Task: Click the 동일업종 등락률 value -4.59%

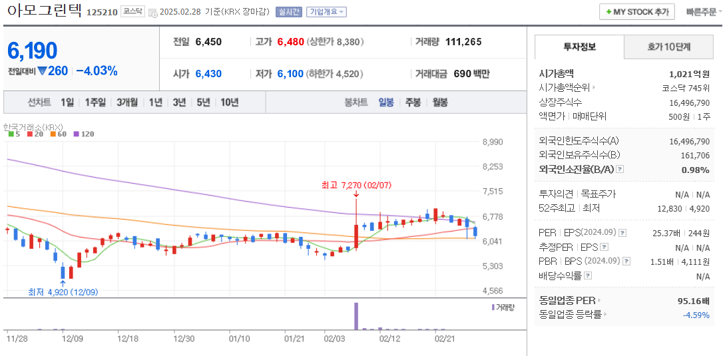Action: 696,315
